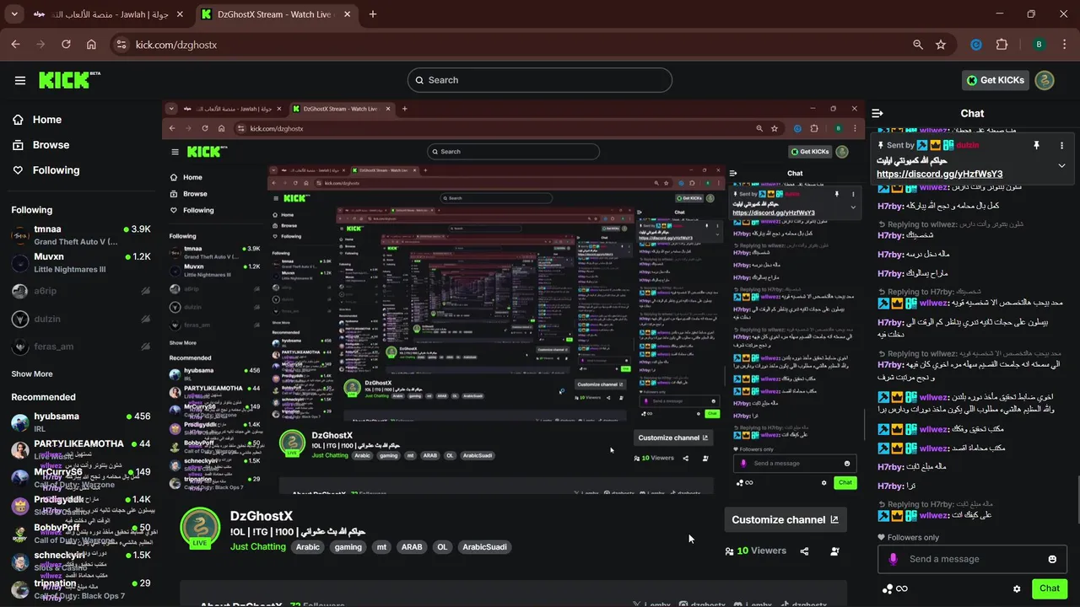Open browser three-dot menu

(1063, 45)
